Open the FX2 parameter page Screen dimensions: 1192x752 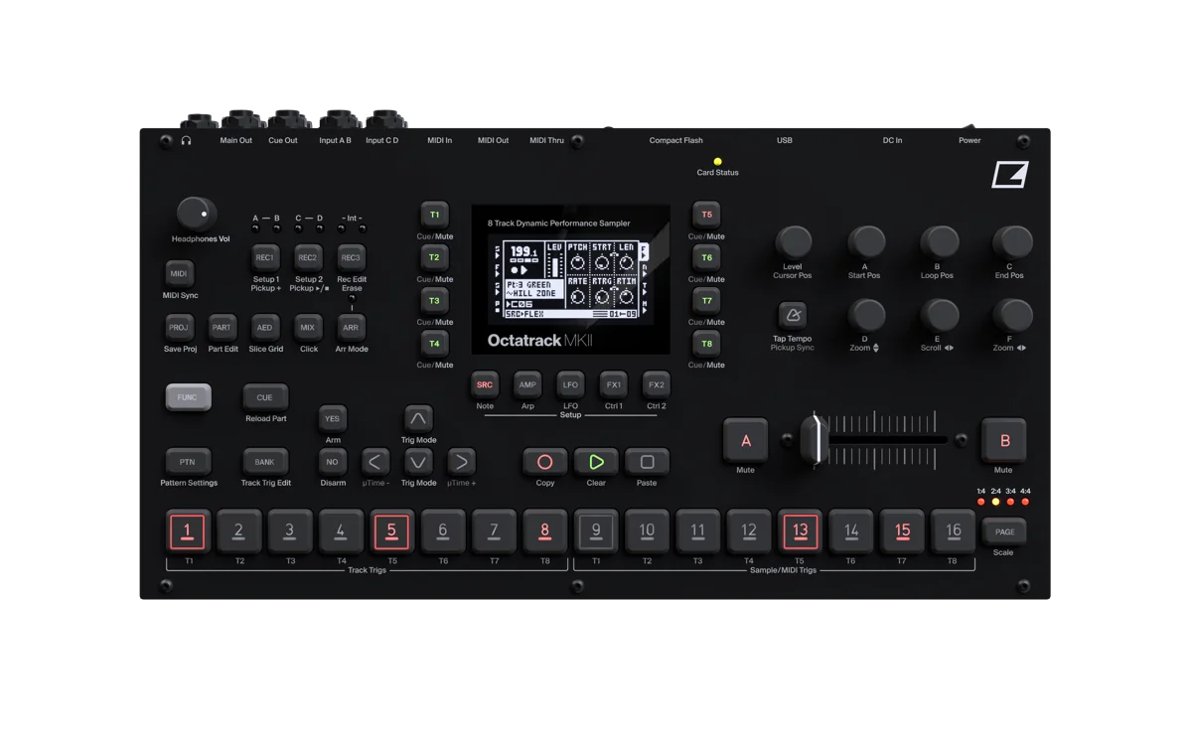(657, 385)
